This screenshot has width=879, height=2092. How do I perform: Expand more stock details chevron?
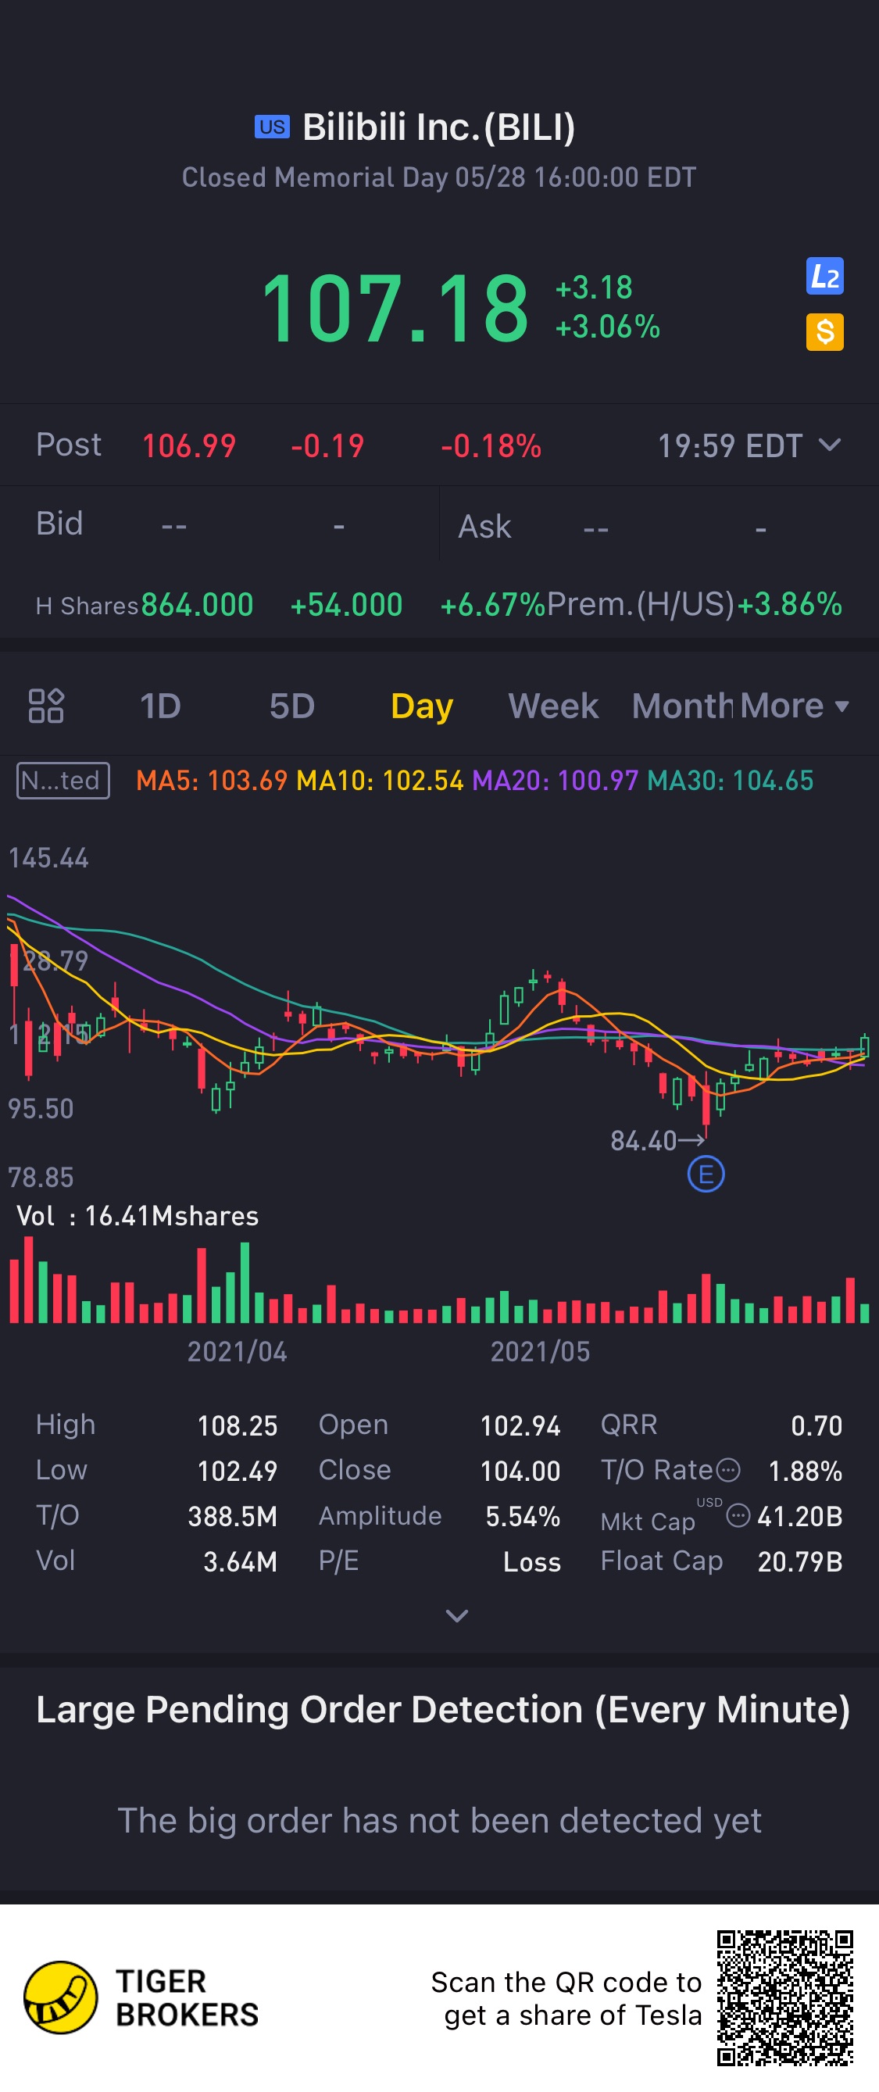[x=457, y=1616]
